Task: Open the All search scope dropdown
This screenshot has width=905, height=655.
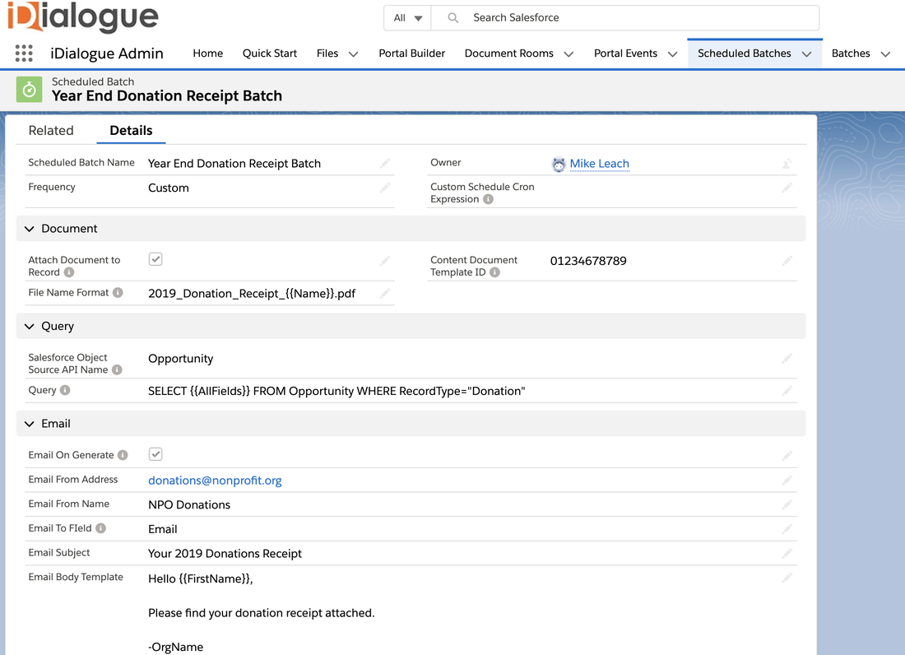Action: pyautogui.click(x=407, y=18)
